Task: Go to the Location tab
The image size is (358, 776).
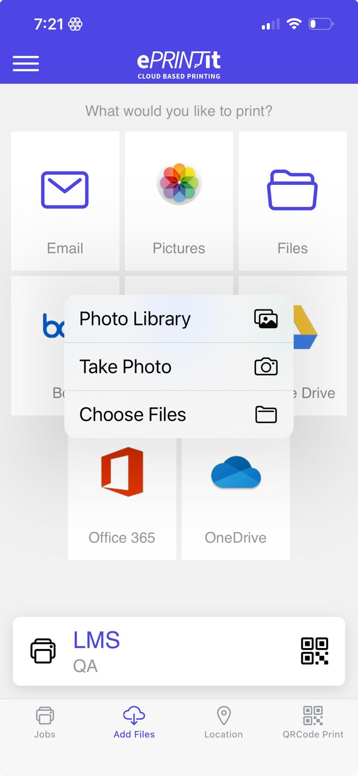Action: [x=223, y=723]
